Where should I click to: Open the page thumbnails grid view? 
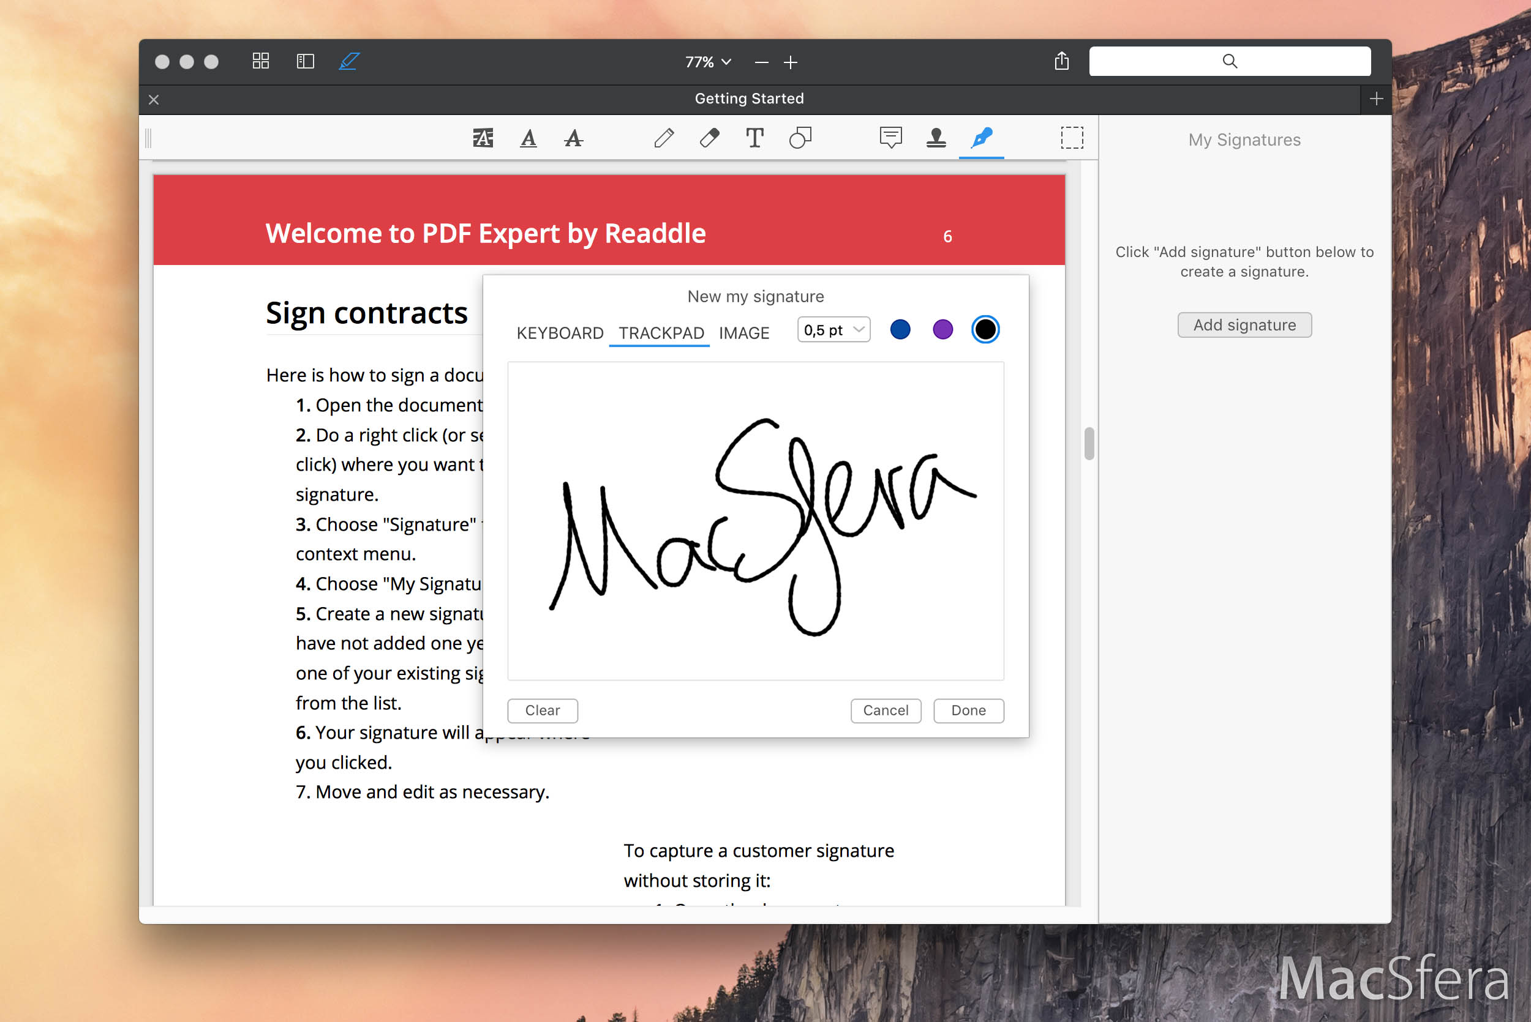pyautogui.click(x=261, y=61)
